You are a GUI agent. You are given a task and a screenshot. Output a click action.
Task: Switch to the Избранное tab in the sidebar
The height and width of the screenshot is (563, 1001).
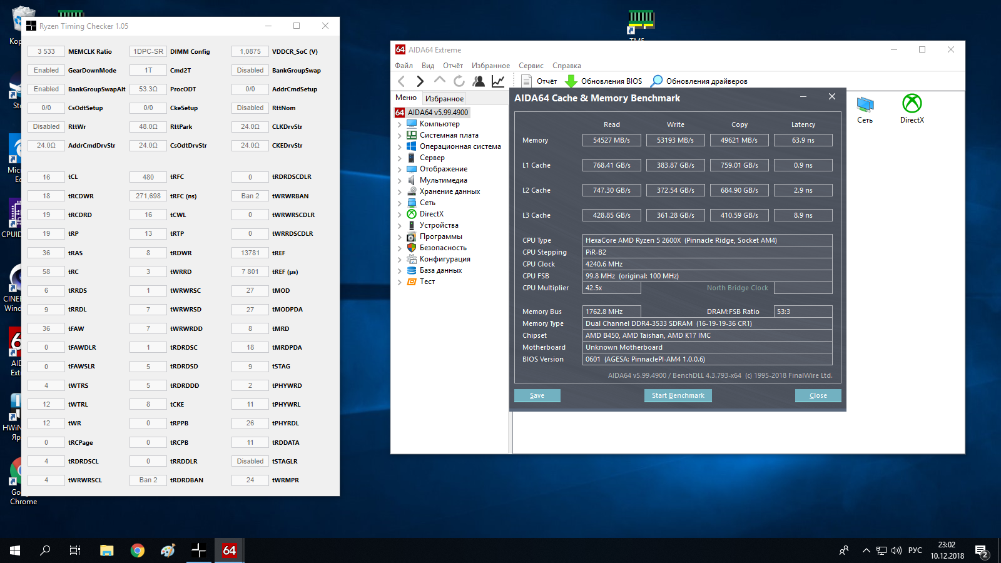tap(444, 98)
